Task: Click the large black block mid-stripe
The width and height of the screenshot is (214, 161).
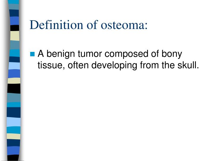Action: (14, 89)
